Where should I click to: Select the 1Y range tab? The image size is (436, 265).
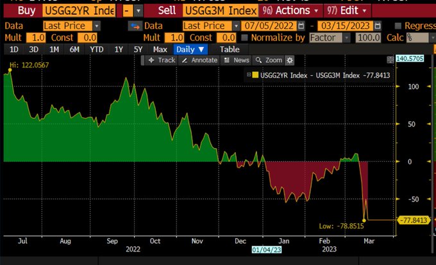point(119,49)
